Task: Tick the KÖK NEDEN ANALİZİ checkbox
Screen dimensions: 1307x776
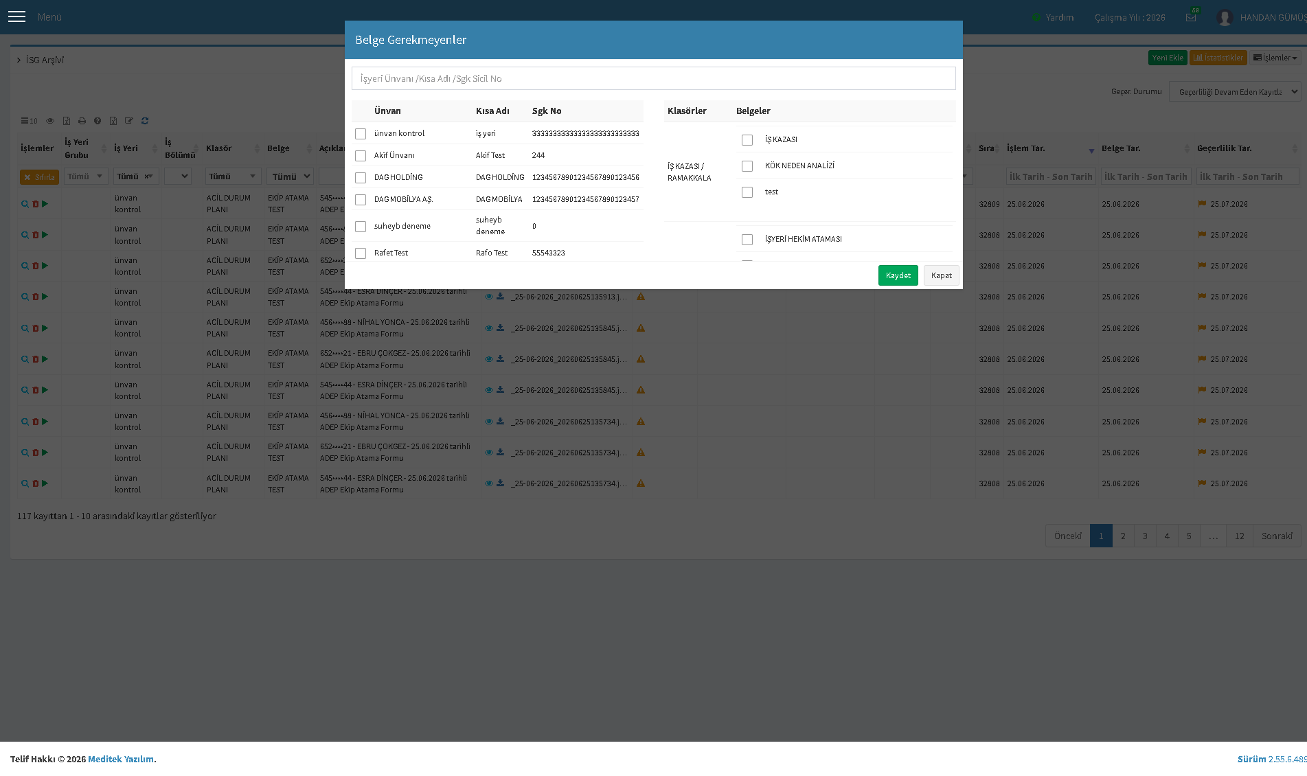Action: [747, 166]
